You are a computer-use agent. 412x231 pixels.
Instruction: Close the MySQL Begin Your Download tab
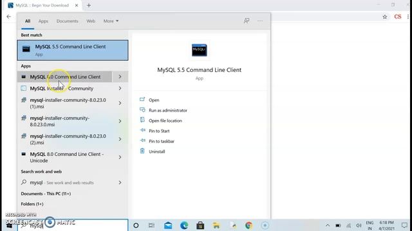[x=77, y=5]
